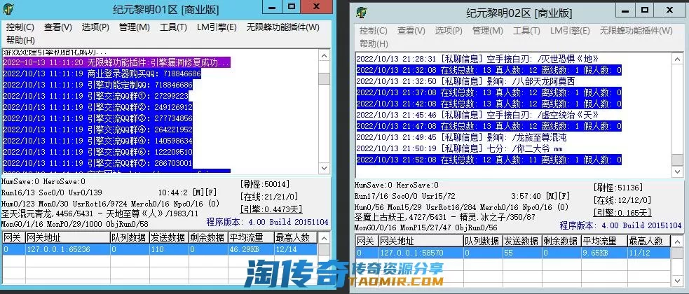
Task: Open 帮助(H) menu in 02区 window
Action: [x=374, y=44]
